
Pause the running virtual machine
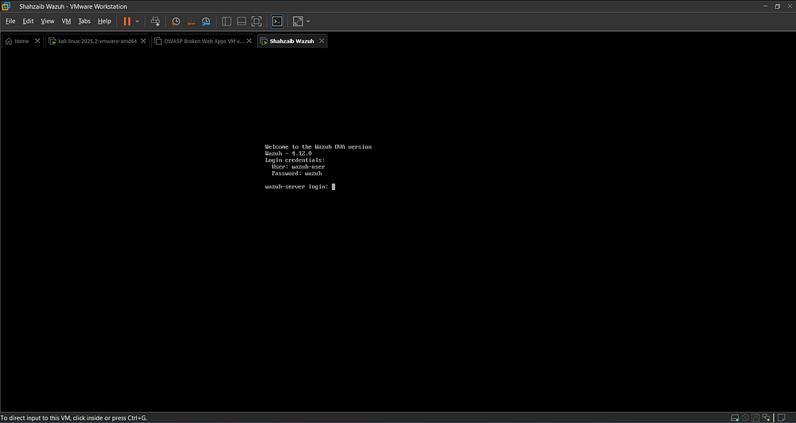[127, 21]
